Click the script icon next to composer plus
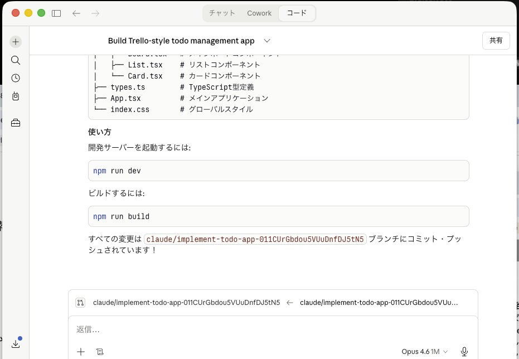This screenshot has width=519, height=359. 100,352
